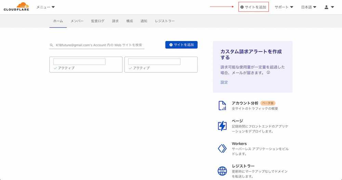Click サイトを追加 in the top header
This screenshot has width=342, height=180.
[253, 7]
